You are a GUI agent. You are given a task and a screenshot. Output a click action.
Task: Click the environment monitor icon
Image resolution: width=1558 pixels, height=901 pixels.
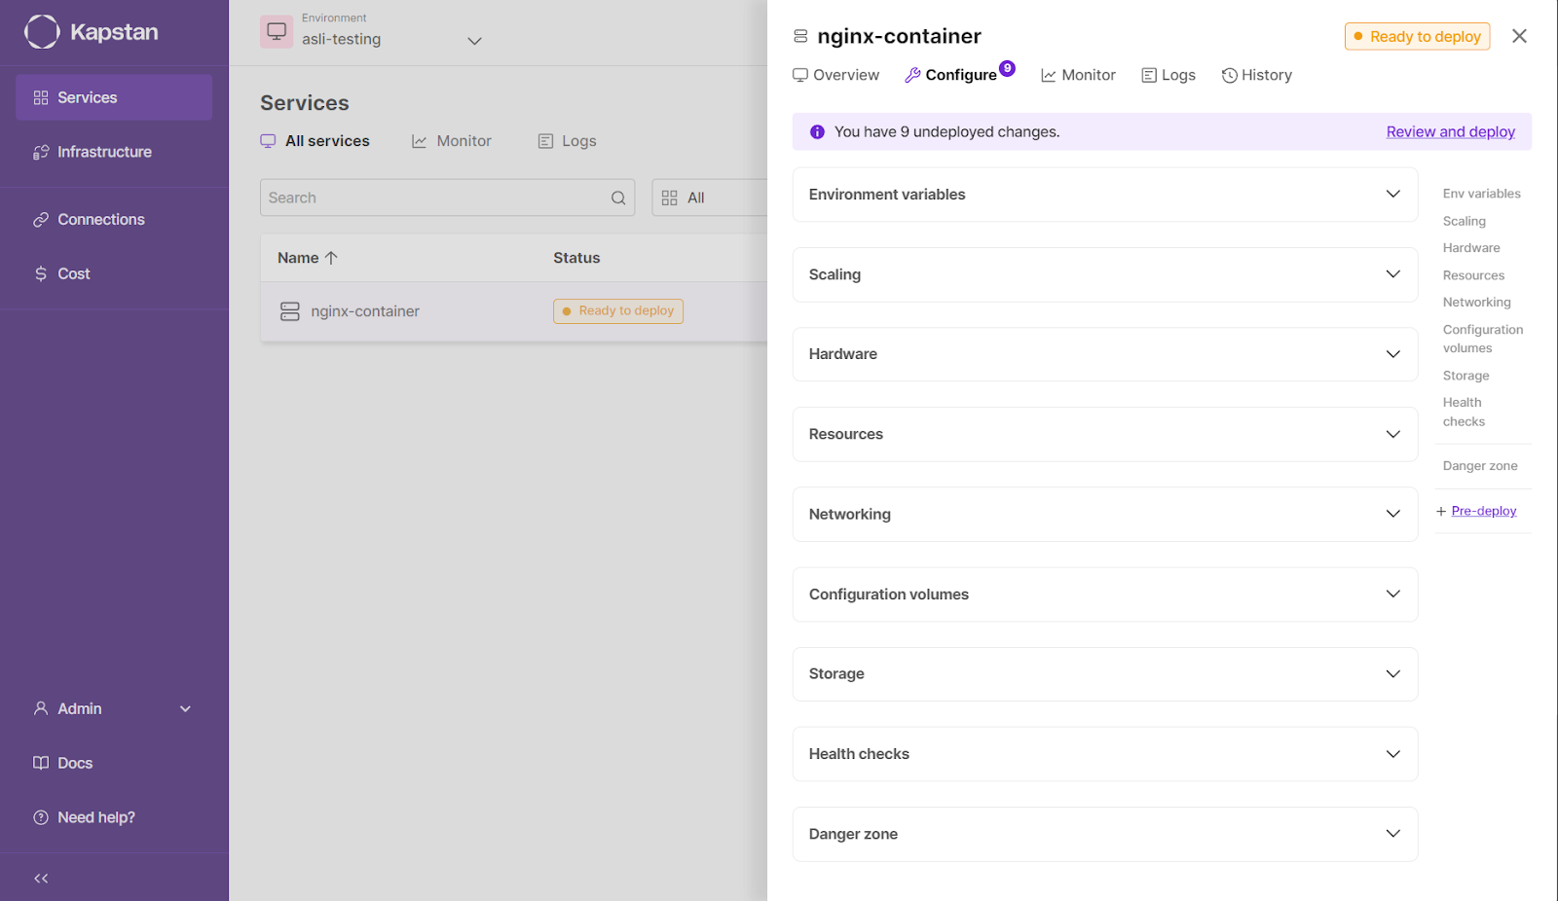tap(277, 31)
